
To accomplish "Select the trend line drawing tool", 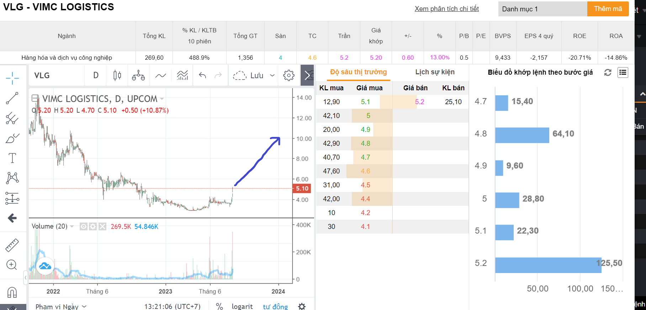I will pos(12,98).
